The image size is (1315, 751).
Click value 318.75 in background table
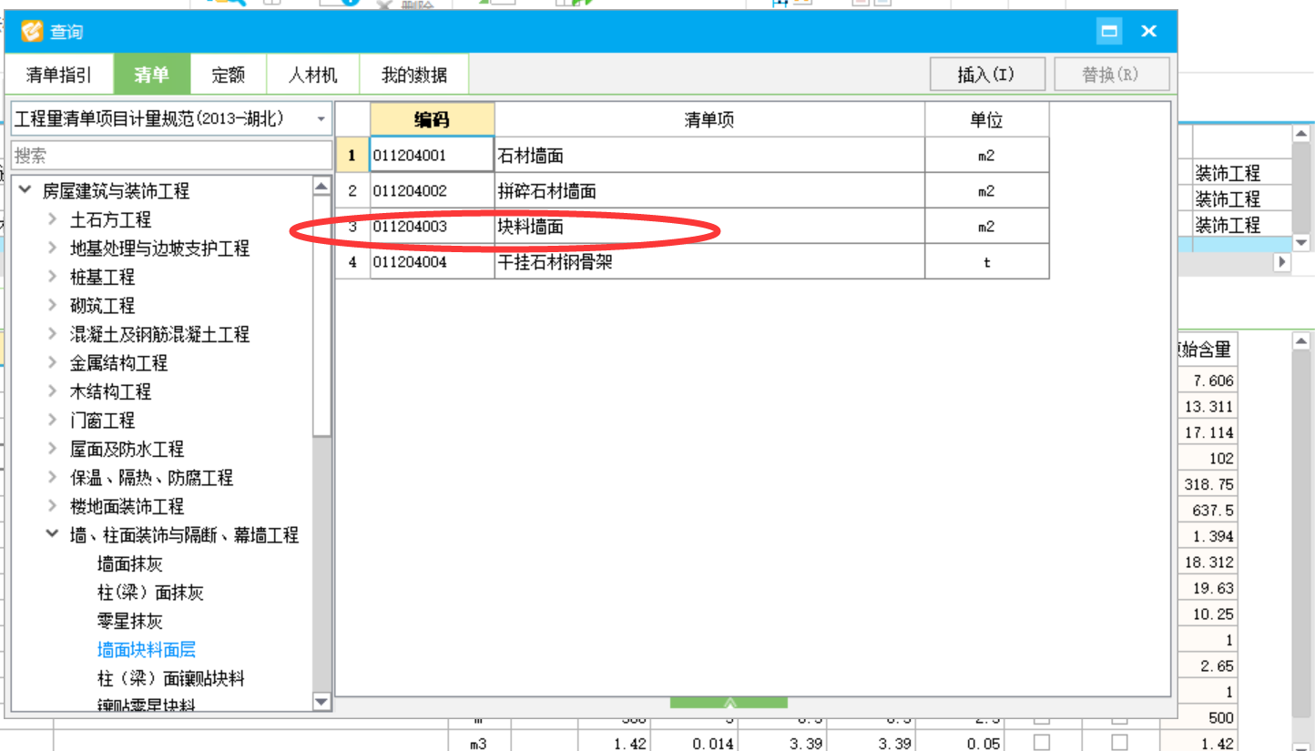pos(1208,484)
